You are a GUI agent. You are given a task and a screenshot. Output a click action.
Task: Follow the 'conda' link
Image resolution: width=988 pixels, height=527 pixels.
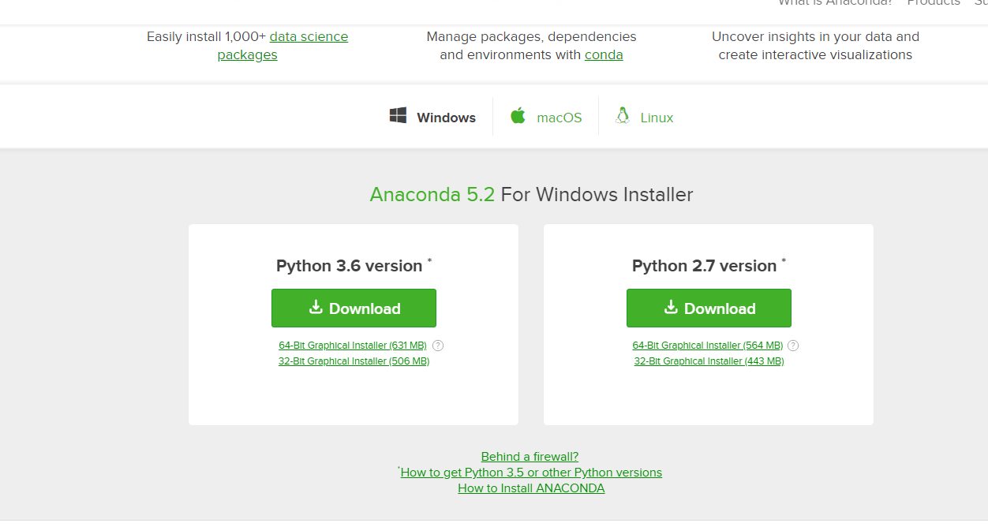(604, 55)
